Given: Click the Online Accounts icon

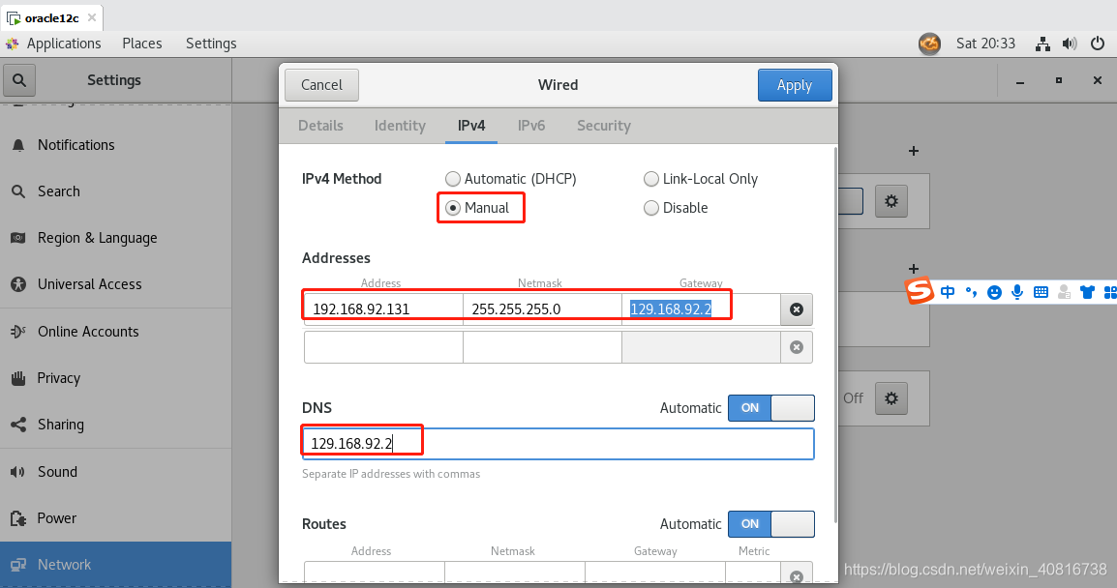Looking at the screenshot, I should tap(18, 331).
